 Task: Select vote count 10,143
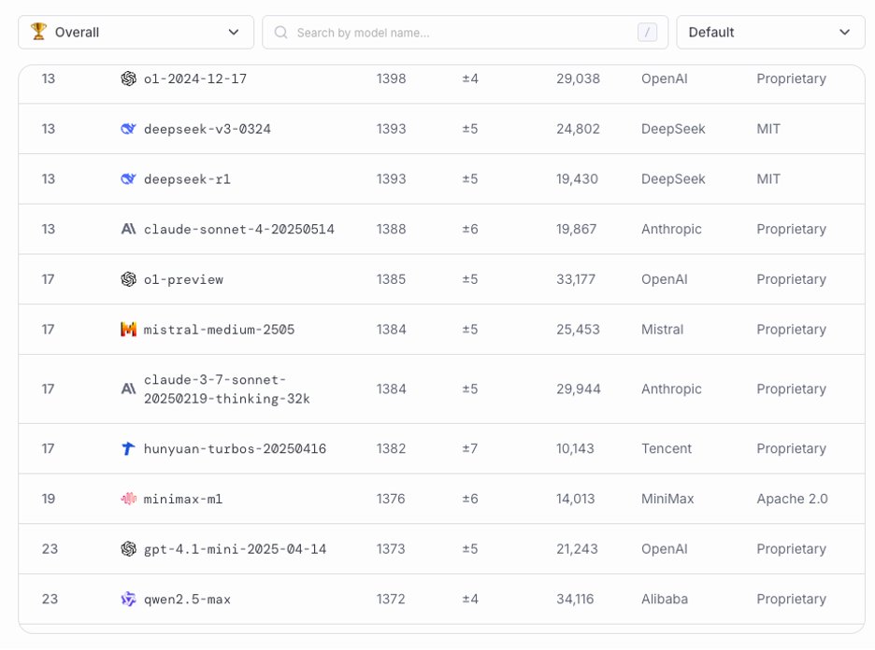click(x=575, y=449)
